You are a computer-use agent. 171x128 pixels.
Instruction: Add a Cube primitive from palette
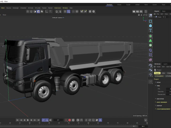coord(150,26)
